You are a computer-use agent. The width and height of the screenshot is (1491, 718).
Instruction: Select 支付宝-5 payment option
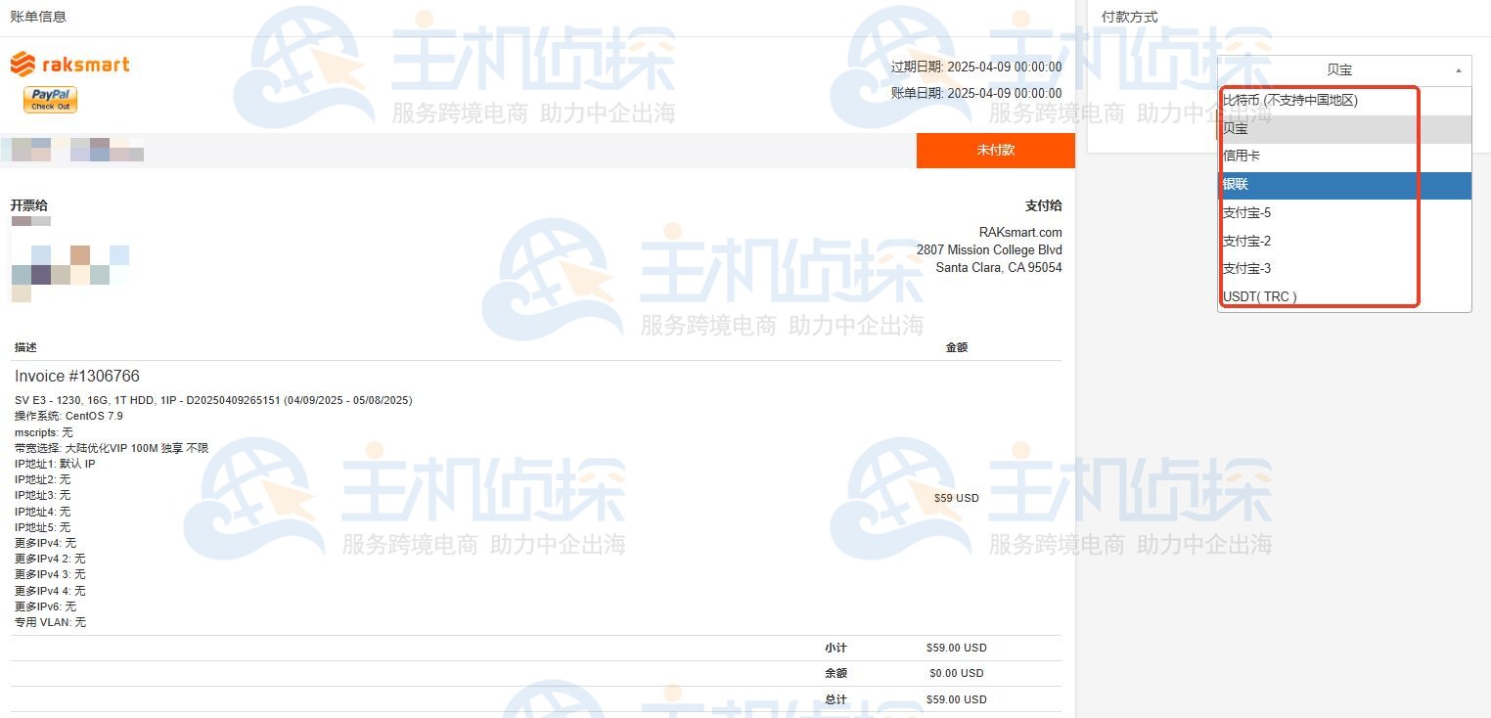pyautogui.click(x=1245, y=212)
